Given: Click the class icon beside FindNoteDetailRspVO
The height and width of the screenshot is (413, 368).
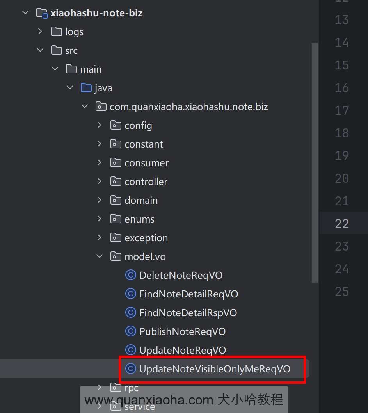Looking at the screenshot, I should pos(130,313).
